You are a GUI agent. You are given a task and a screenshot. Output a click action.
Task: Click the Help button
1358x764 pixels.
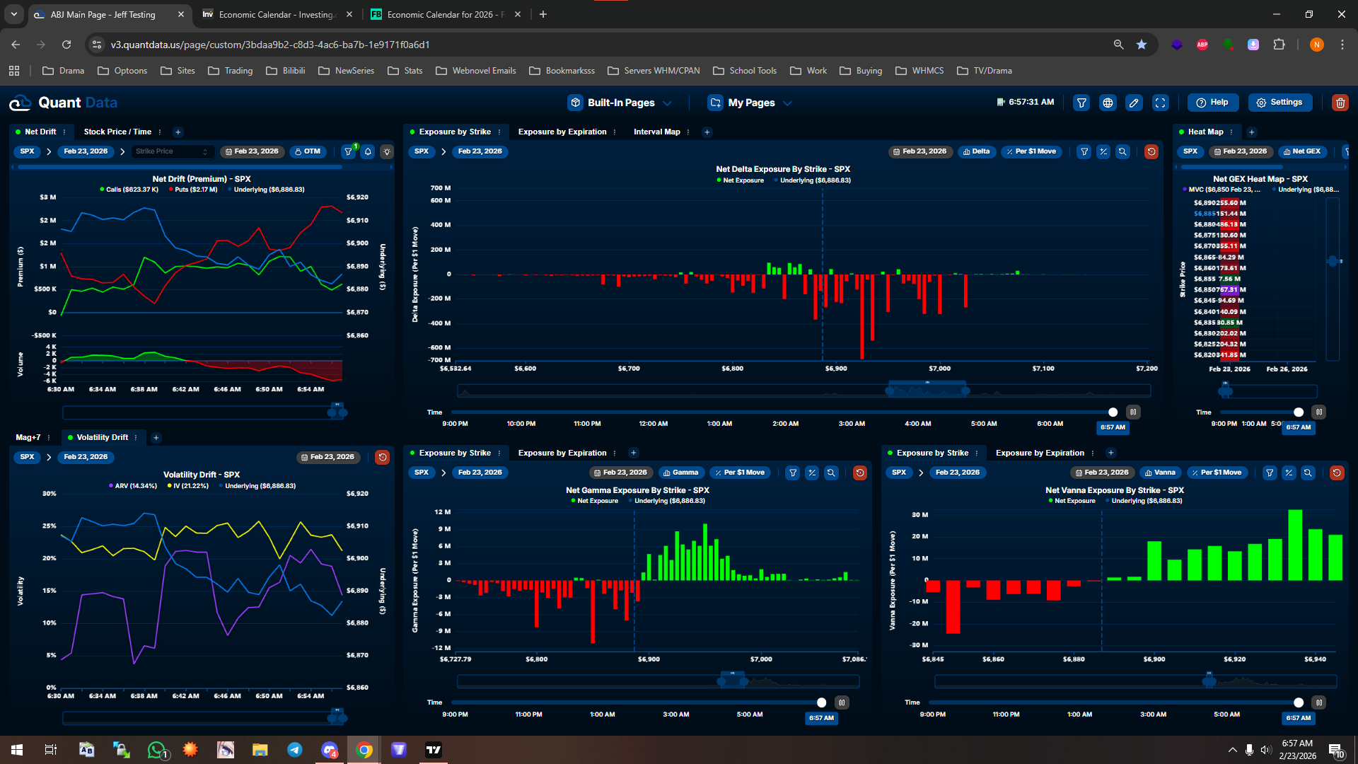pos(1212,103)
